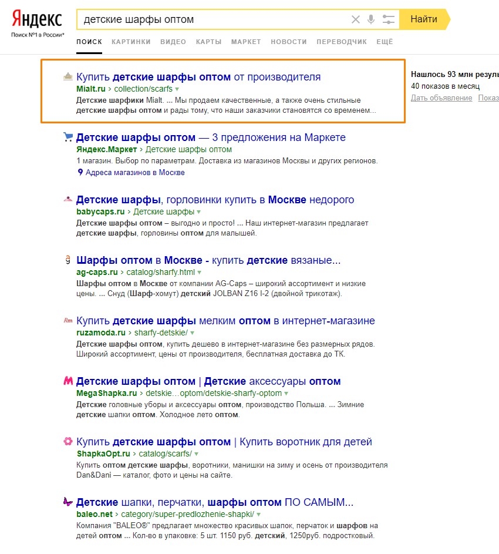The image size is (499, 554).
Task: Expand the ShapkaOpt.ru result dropdown arrow
Action: [196, 454]
